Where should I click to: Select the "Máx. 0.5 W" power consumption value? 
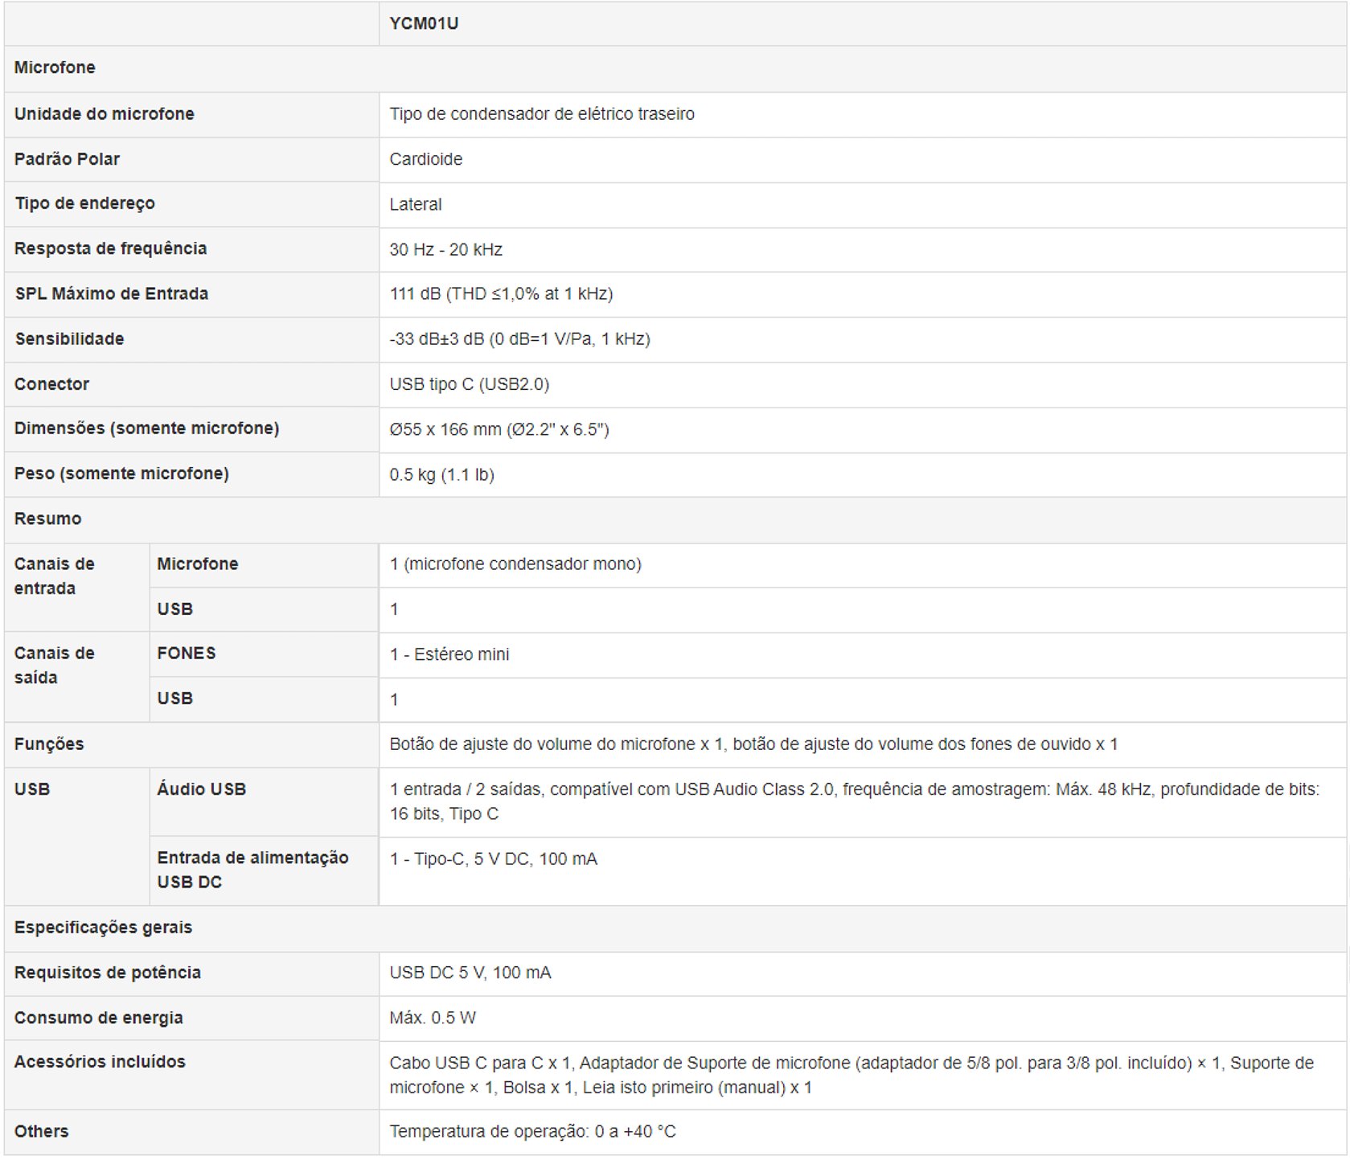pyautogui.click(x=432, y=1018)
